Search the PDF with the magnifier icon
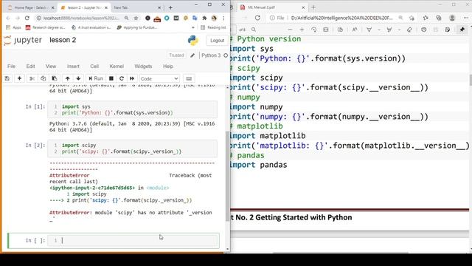The height and width of the screenshot is (266, 472). click(x=254, y=30)
